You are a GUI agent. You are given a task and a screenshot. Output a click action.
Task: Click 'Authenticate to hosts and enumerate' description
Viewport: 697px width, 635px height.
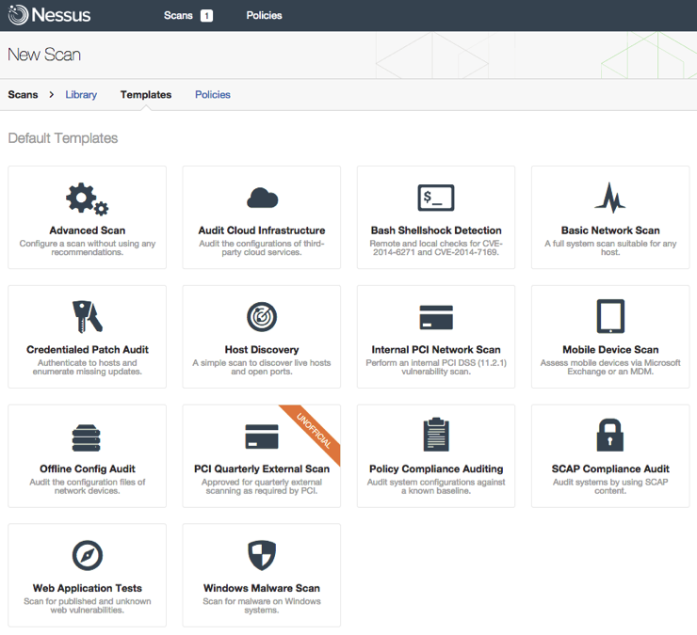tap(87, 367)
